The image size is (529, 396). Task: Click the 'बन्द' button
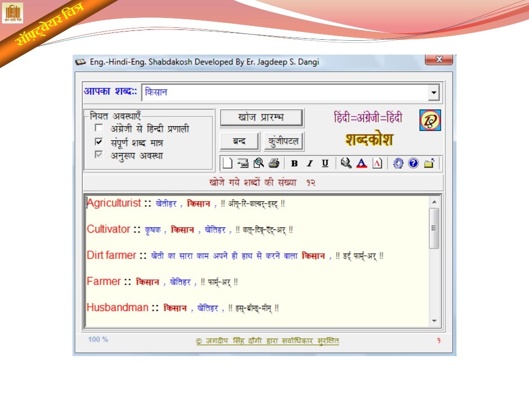click(x=239, y=141)
